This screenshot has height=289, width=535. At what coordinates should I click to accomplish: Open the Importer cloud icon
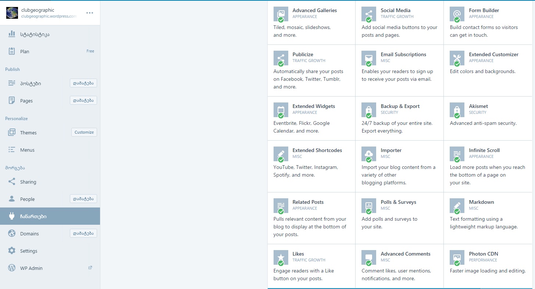(369, 154)
